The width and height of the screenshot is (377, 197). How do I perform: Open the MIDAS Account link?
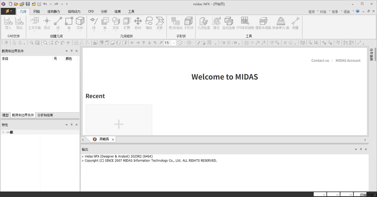tap(348, 60)
